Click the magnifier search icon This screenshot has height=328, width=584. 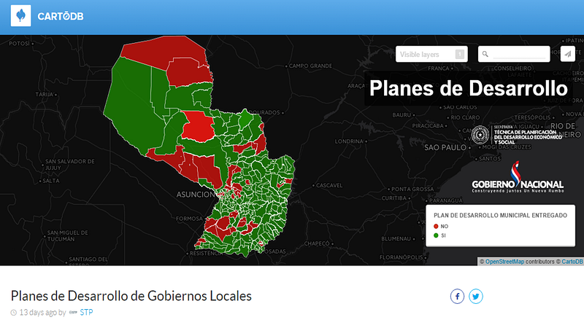click(x=485, y=54)
